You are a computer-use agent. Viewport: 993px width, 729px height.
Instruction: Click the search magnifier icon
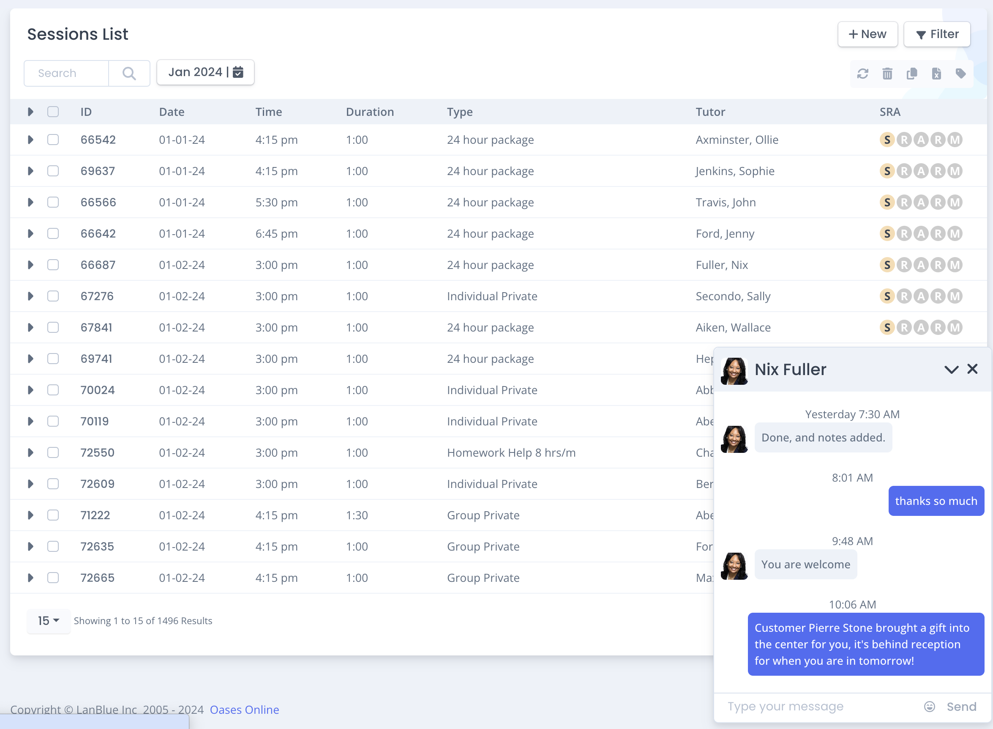[129, 73]
